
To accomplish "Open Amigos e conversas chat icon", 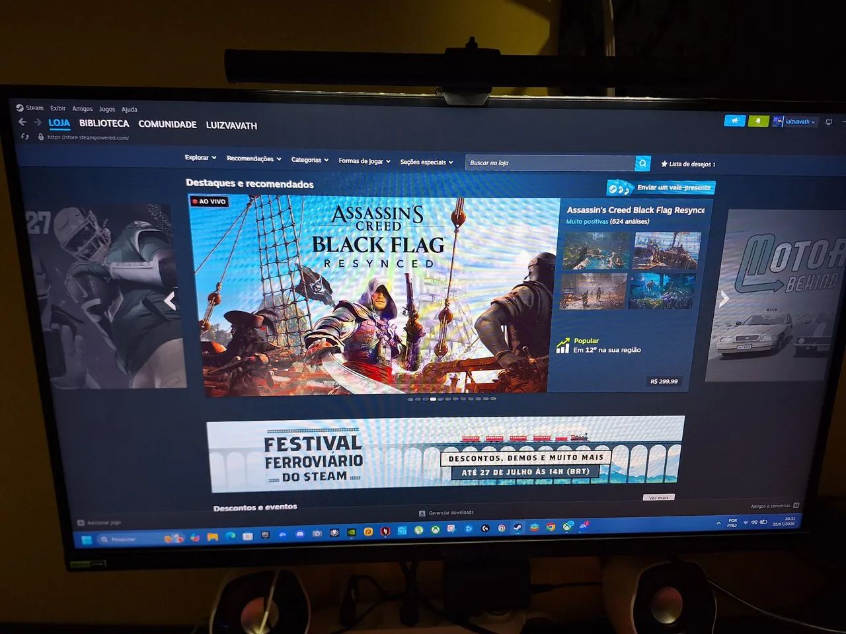I will pyautogui.click(x=796, y=505).
